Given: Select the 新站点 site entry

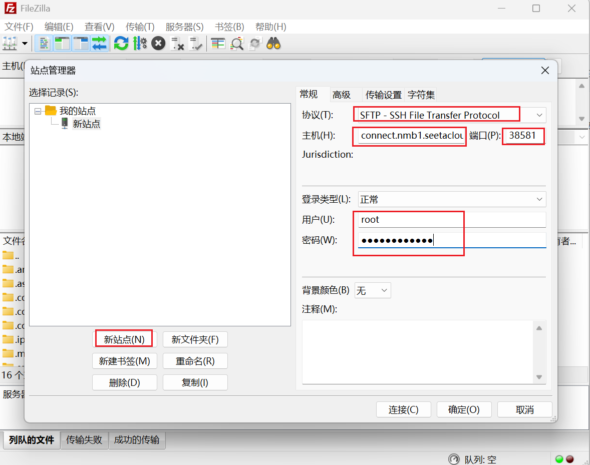Looking at the screenshot, I should [87, 124].
